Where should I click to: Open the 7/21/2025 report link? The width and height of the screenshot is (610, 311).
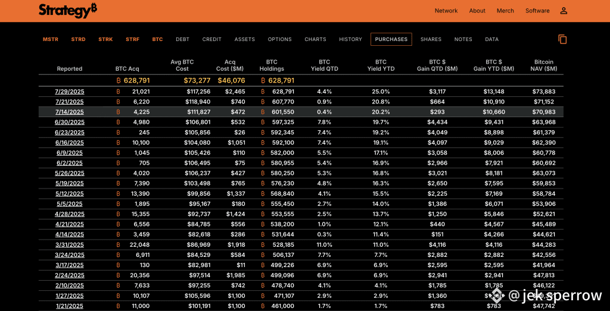click(70, 102)
